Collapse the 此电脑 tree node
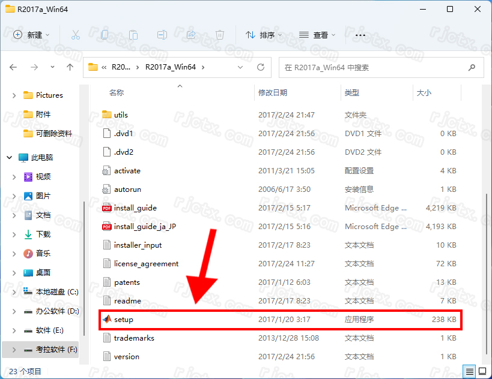 point(10,158)
